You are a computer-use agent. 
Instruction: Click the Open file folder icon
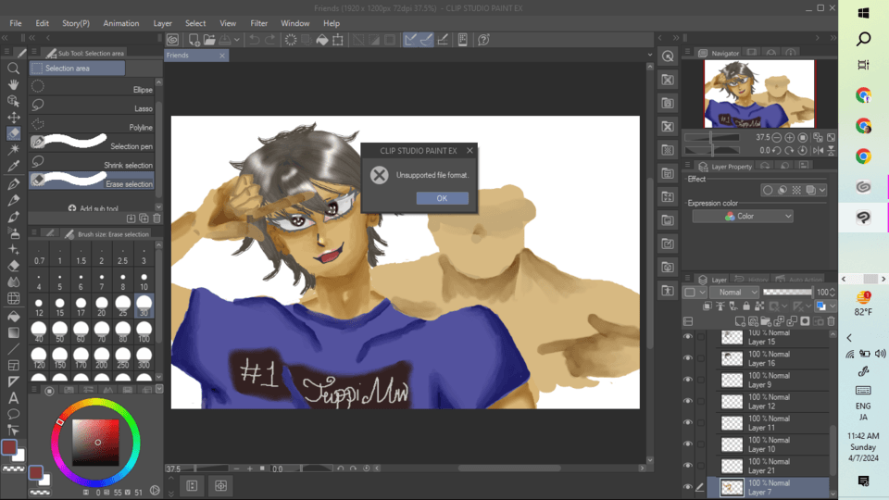(x=209, y=40)
